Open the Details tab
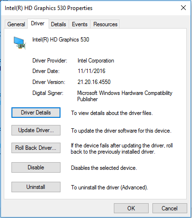Viewport: 192px width, 218px height. 59,24
